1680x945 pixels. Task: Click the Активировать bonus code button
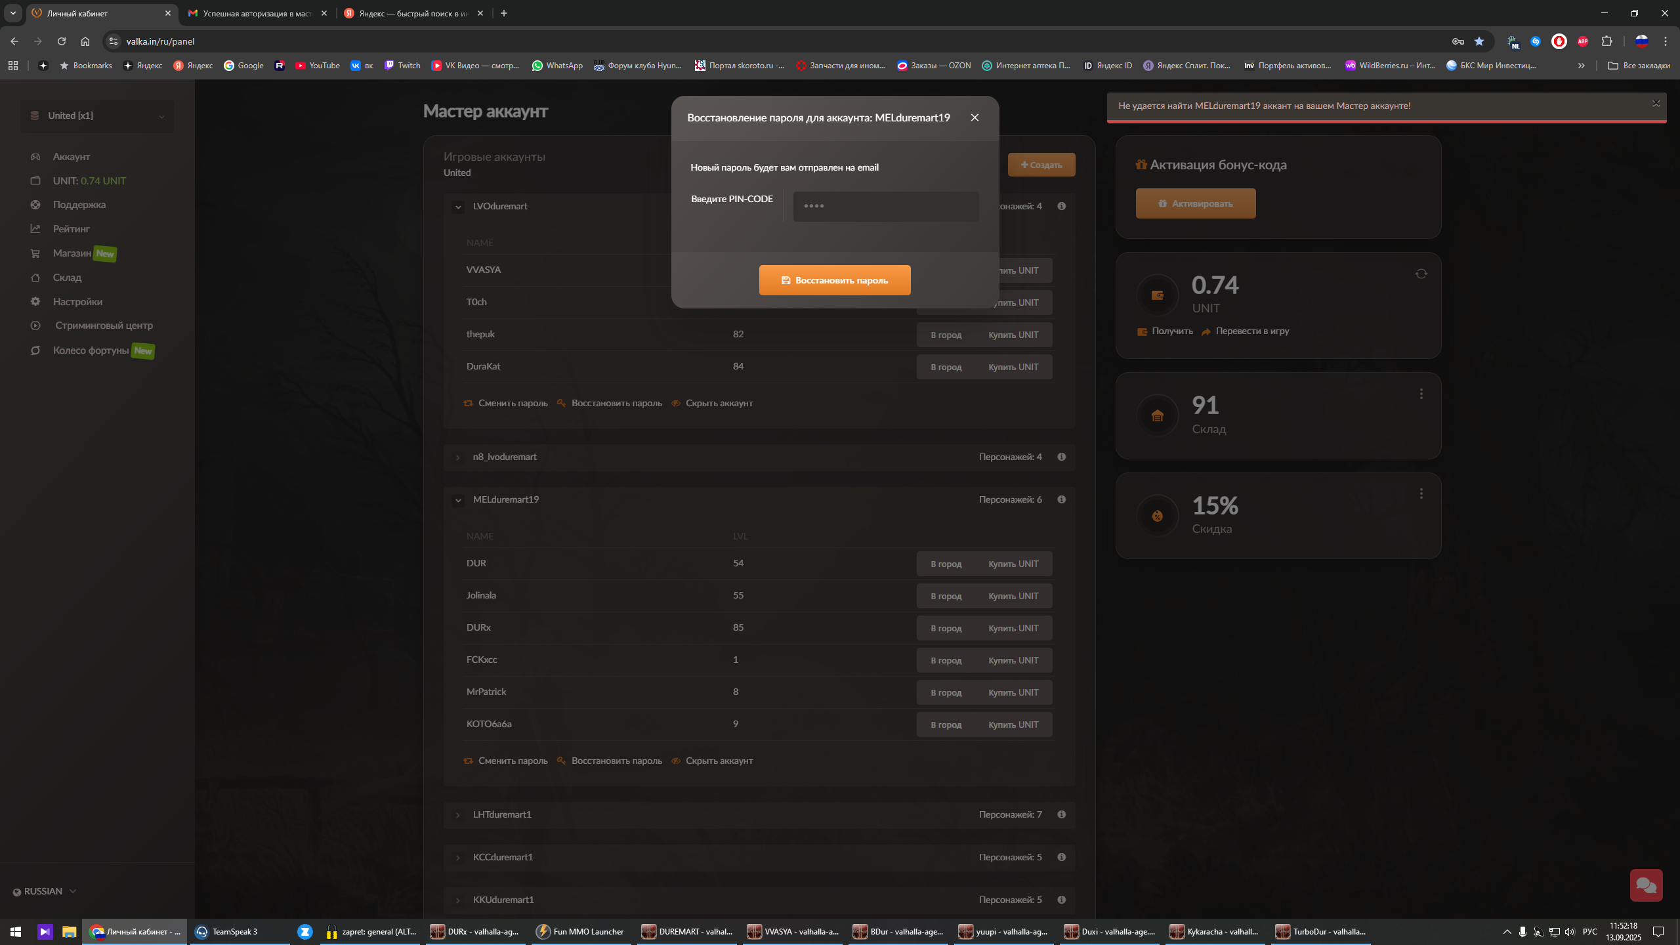[x=1195, y=203]
